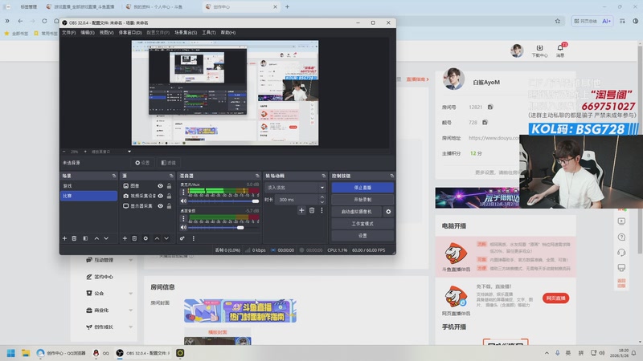Hide the 图像 source with eye icon

(160, 186)
